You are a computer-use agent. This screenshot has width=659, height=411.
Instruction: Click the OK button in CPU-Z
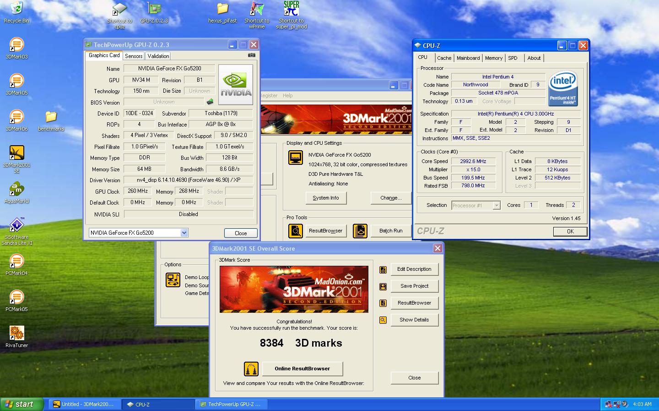pyautogui.click(x=570, y=232)
